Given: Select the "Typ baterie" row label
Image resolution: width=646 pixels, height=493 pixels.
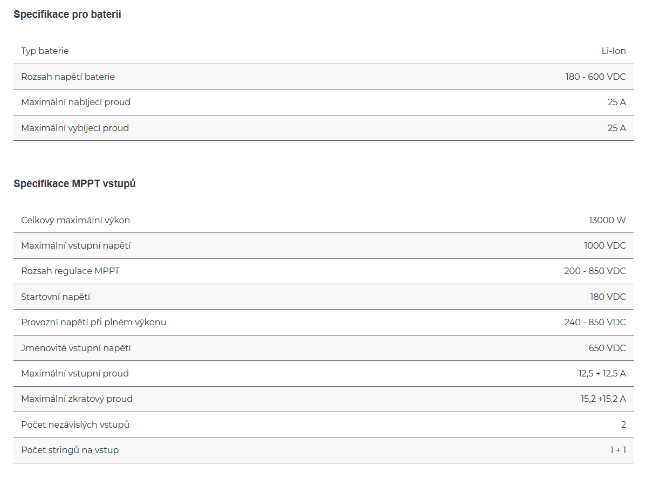Looking at the screenshot, I should pyautogui.click(x=45, y=51).
